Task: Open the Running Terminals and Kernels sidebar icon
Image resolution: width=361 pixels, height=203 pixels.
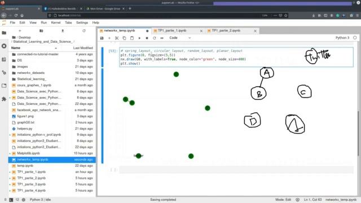Action: pos(4,46)
